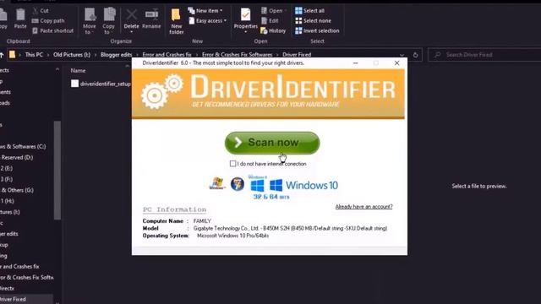Click the 'Driver Fixed' breadcrumb
The image size is (541, 304).
(297, 54)
